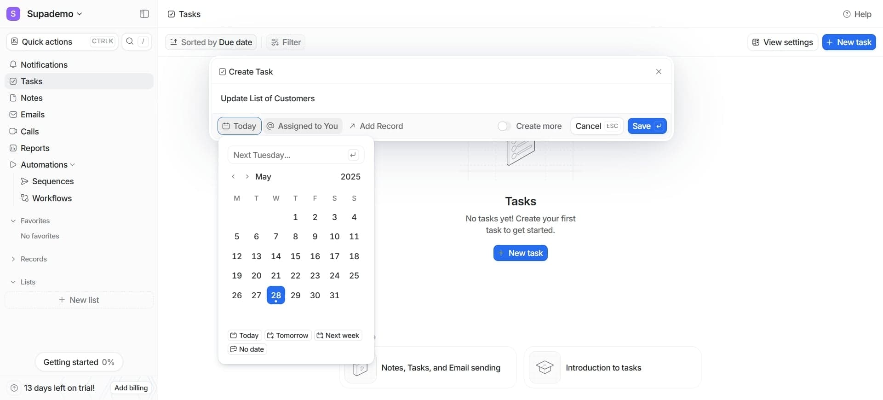Open Notifications bell in sidebar

(x=13, y=65)
